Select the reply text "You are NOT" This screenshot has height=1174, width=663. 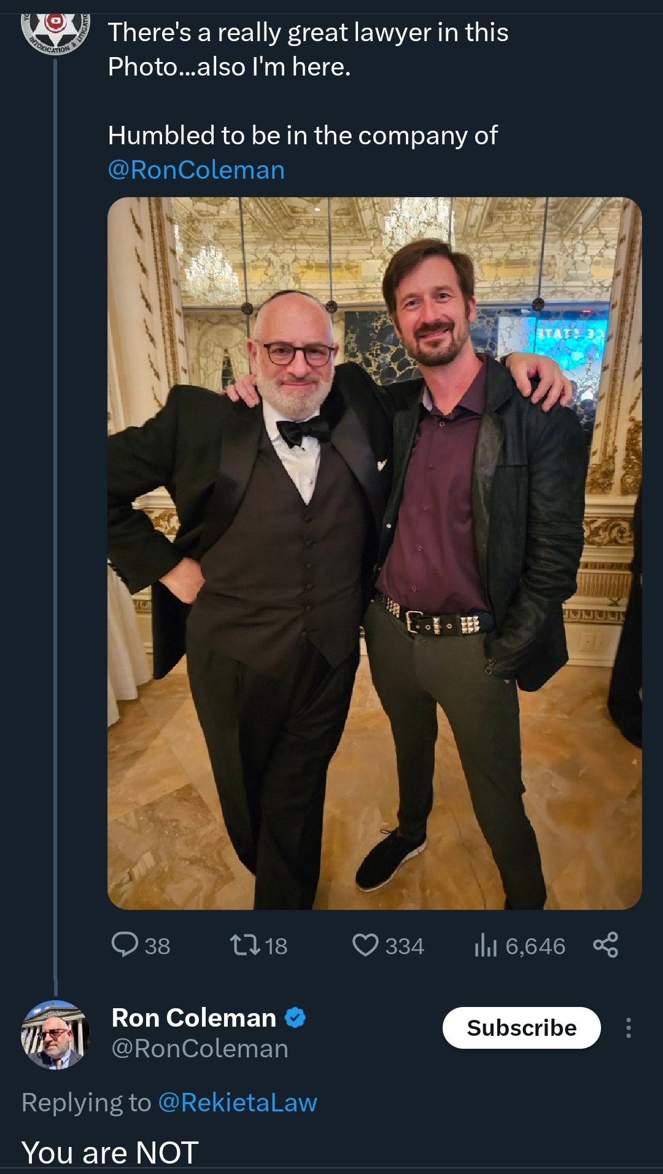coord(110,1153)
